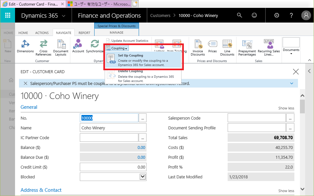Open the Prices ribbon icon
This screenshot has width=314, height=196.
pyautogui.click(x=213, y=46)
